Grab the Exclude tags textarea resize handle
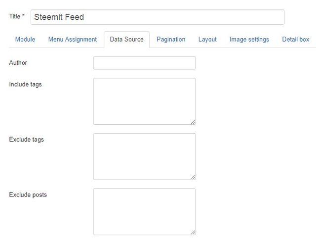Image resolution: width=316 pixels, height=249 pixels. tap(193, 177)
